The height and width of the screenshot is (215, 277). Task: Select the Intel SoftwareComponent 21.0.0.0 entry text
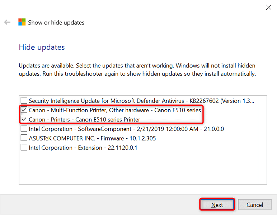[x=126, y=129]
